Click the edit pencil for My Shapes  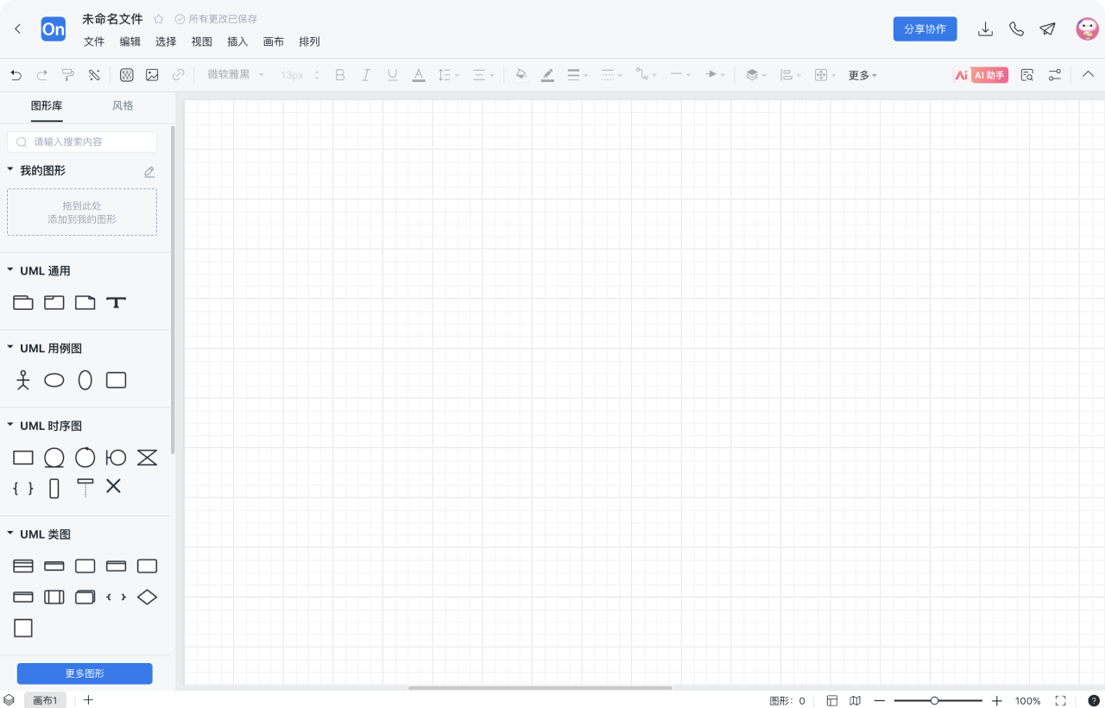tap(149, 172)
